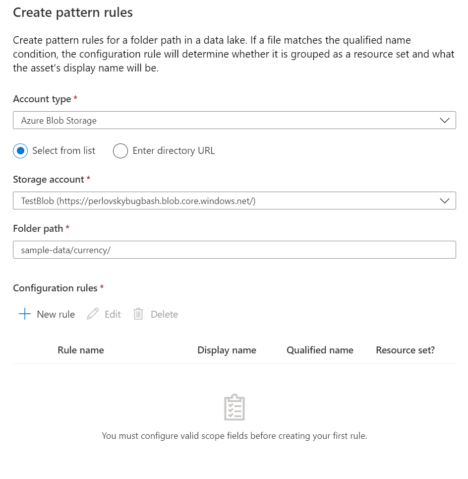The width and height of the screenshot is (468, 479).
Task: Click the New rule button label
Action: pos(55,314)
